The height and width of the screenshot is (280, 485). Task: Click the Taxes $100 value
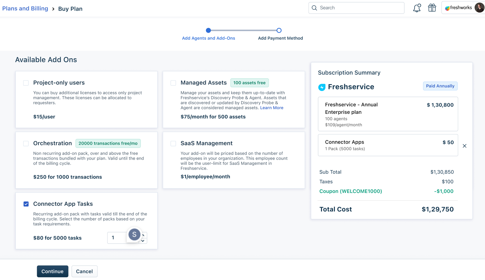448,182
